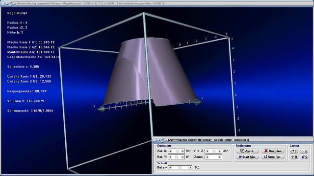
Task: Click the 'Volumen V: 146,608 VE' text
Action: [26, 101]
